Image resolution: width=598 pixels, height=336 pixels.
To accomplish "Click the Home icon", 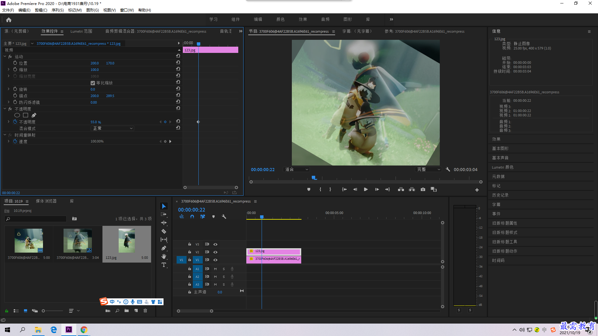I will (9, 20).
